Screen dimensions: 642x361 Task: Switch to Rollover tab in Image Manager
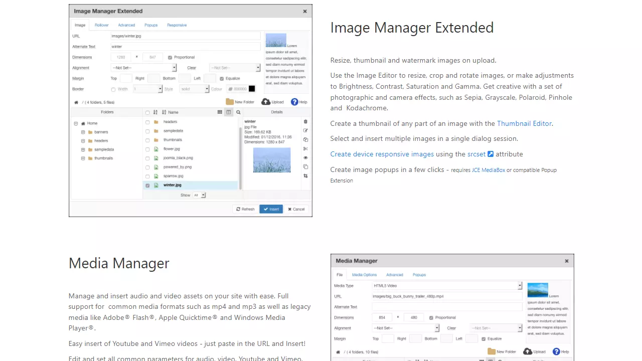[x=102, y=25]
